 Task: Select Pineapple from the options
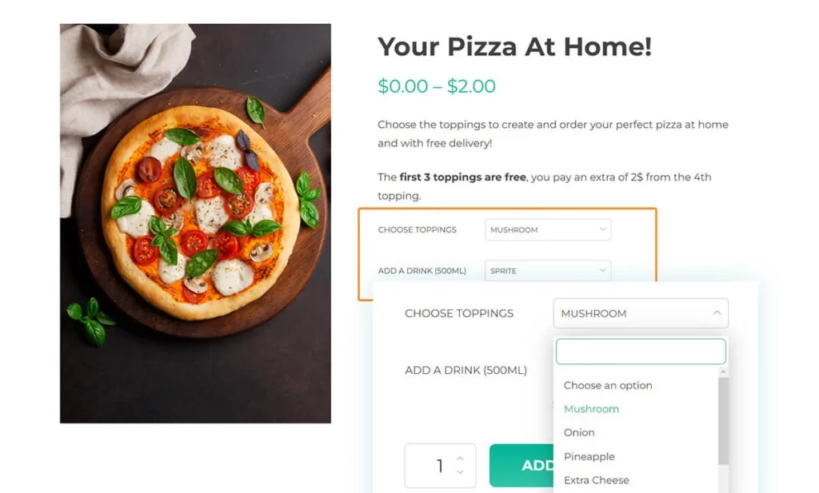tap(589, 456)
